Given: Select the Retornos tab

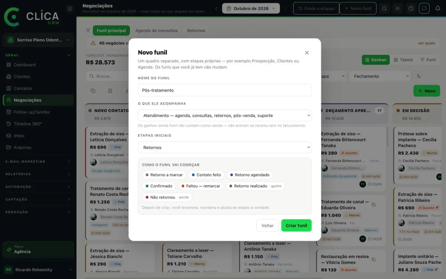Looking at the screenshot, I should pyautogui.click(x=196, y=31).
